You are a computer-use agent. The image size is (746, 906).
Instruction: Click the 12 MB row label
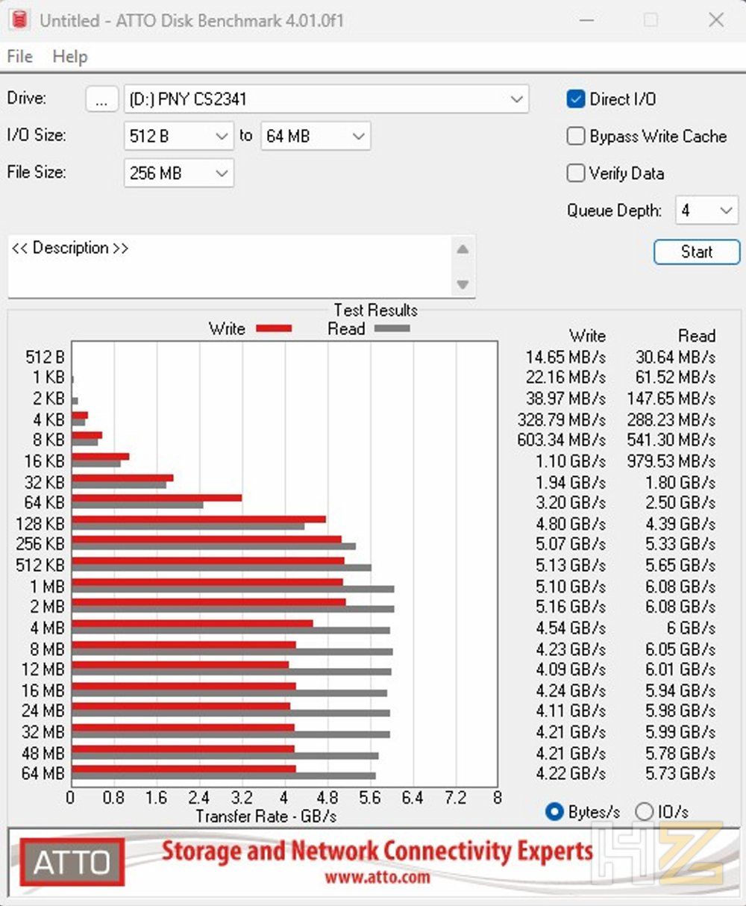pos(43,669)
